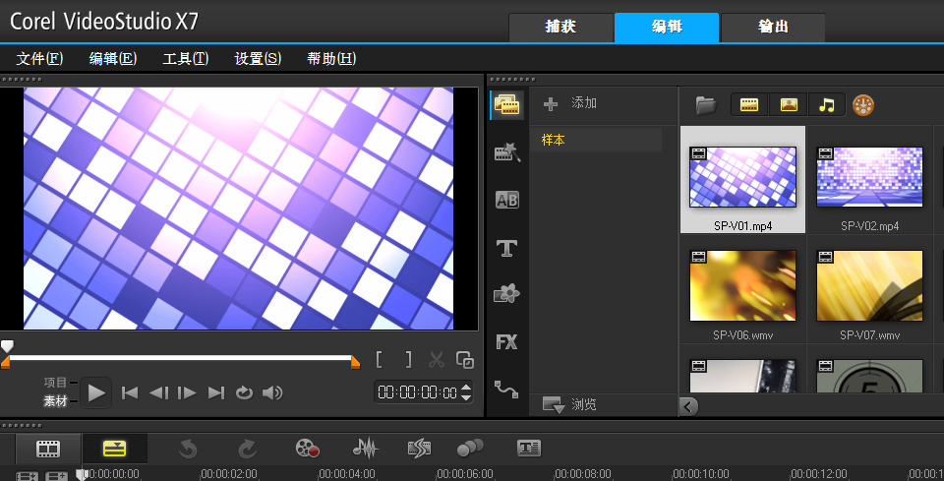Toggle the repeat playback button

click(244, 393)
